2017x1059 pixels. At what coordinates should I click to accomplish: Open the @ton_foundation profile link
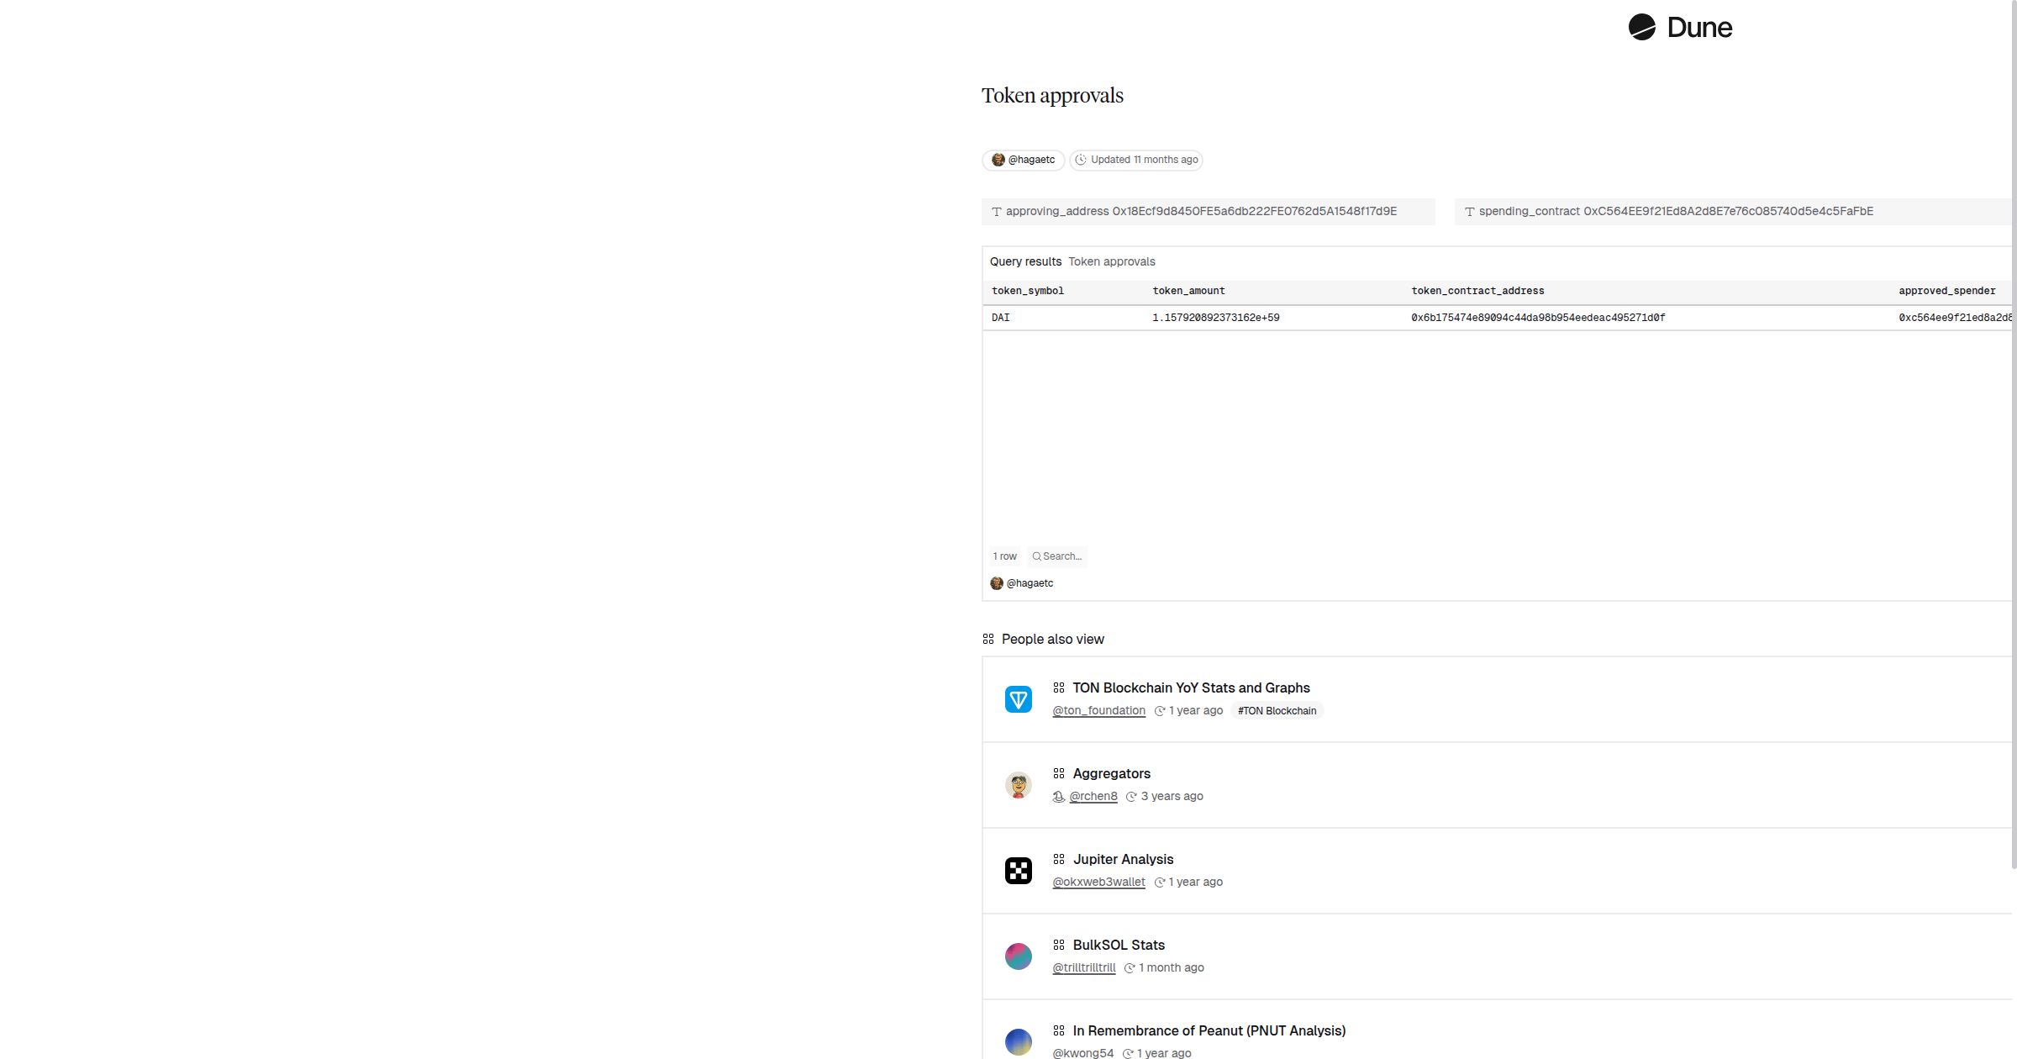point(1098,710)
